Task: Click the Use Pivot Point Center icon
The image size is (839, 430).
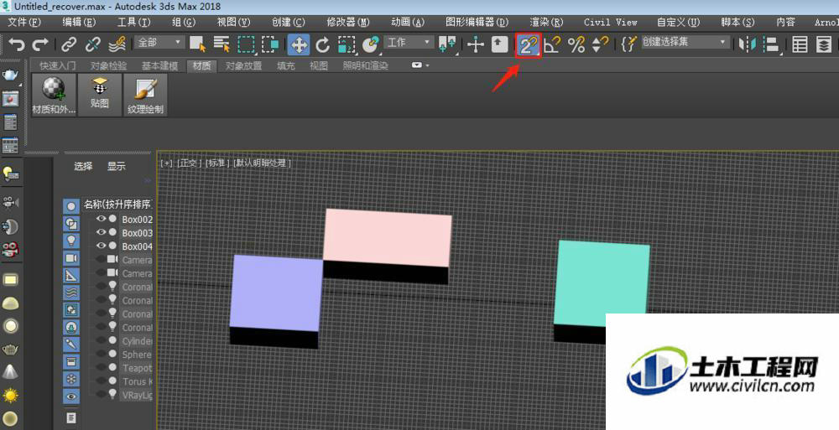Action: point(447,45)
